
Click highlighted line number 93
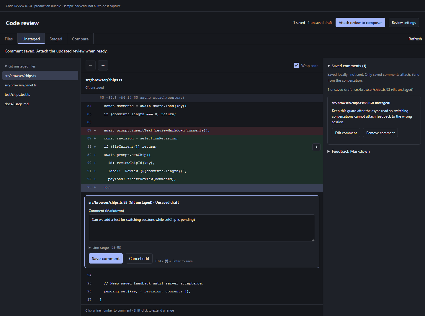(89, 187)
